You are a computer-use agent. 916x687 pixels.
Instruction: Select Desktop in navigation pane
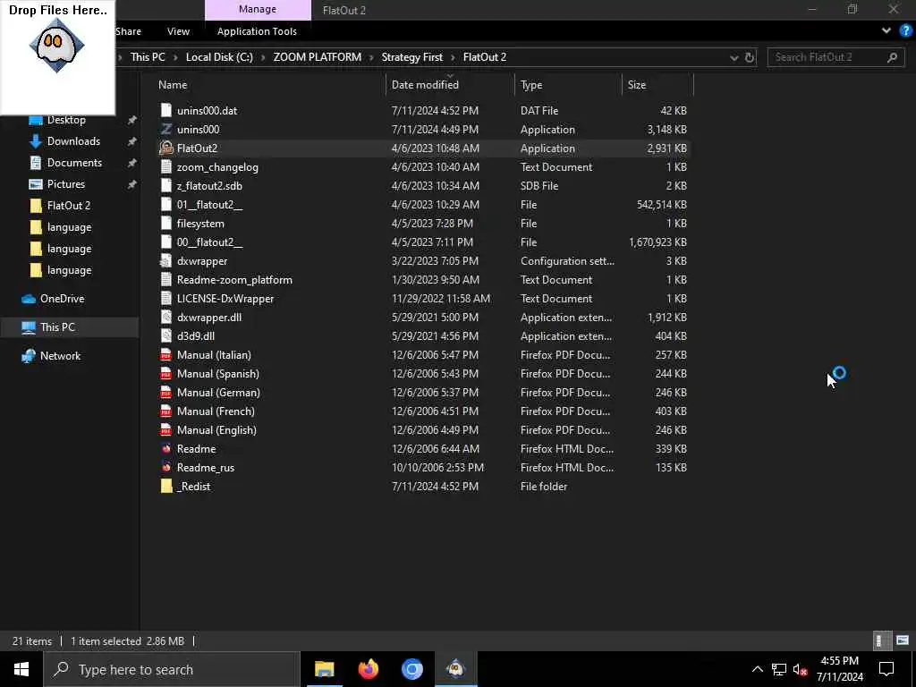[x=66, y=121]
